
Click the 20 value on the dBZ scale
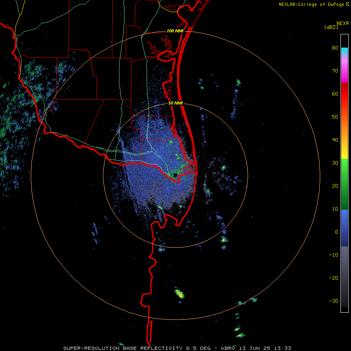tap(335, 186)
